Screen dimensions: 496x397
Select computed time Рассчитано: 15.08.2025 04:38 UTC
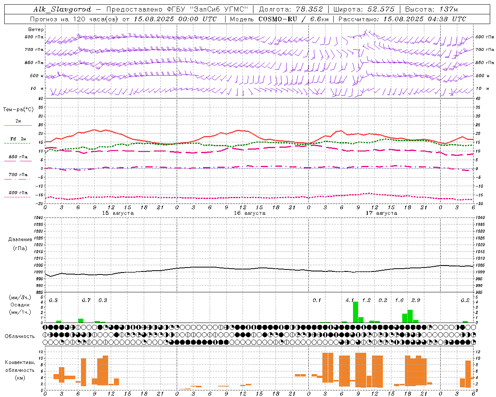click(x=402, y=19)
